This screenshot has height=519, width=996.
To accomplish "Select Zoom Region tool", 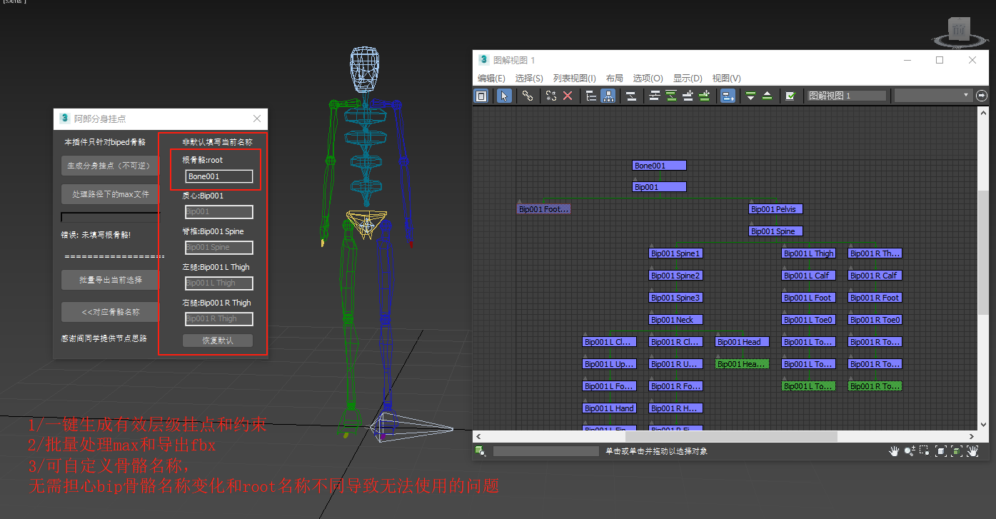I will click(x=925, y=451).
